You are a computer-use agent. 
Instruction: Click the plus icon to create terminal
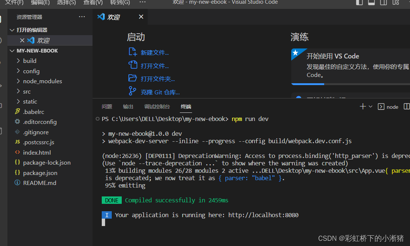pyautogui.click(x=363, y=107)
